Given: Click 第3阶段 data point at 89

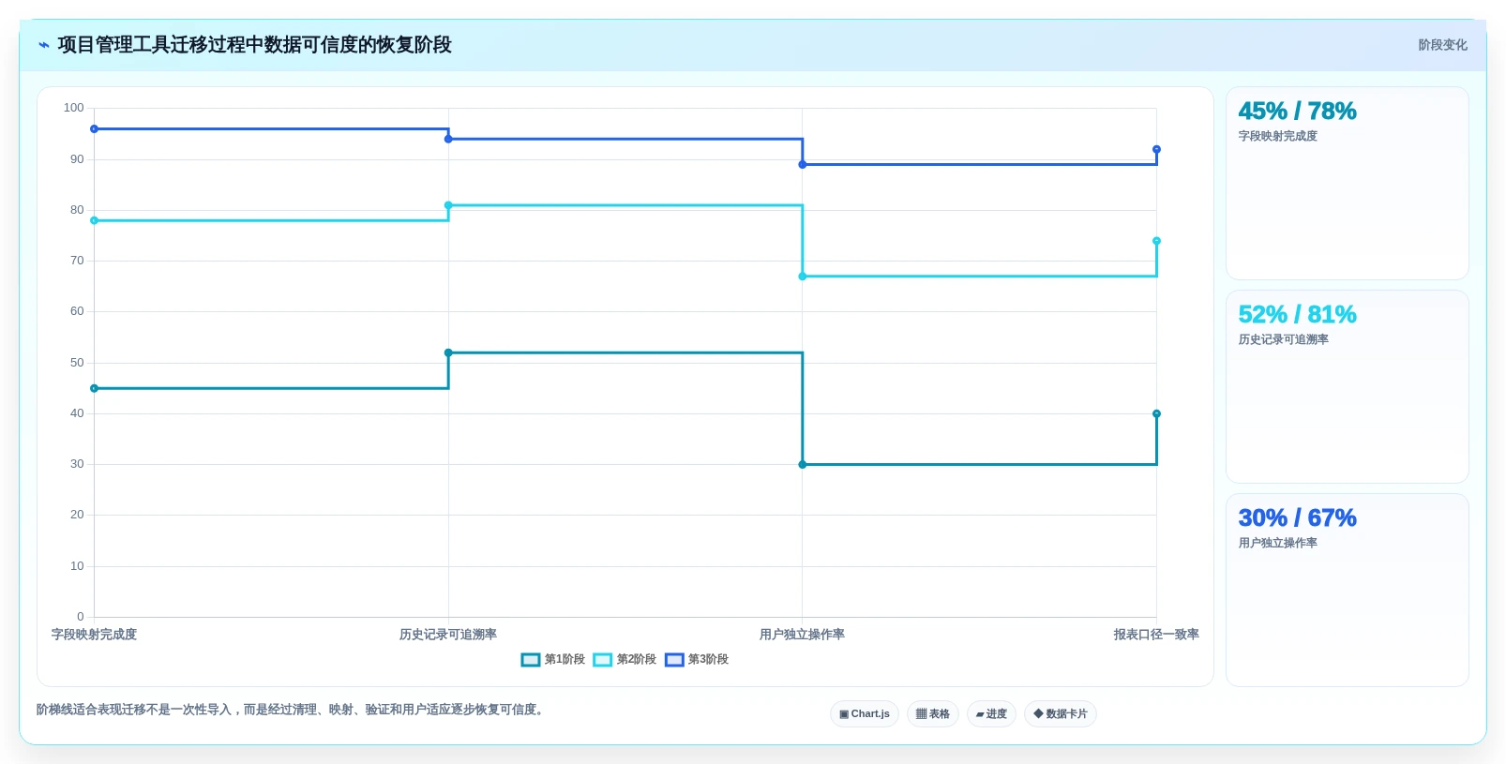Looking at the screenshot, I should pos(802,164).
